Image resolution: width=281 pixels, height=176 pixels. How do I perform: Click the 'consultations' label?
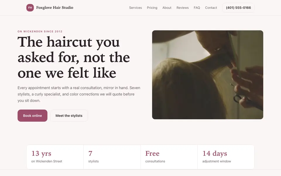pos(155,161)
